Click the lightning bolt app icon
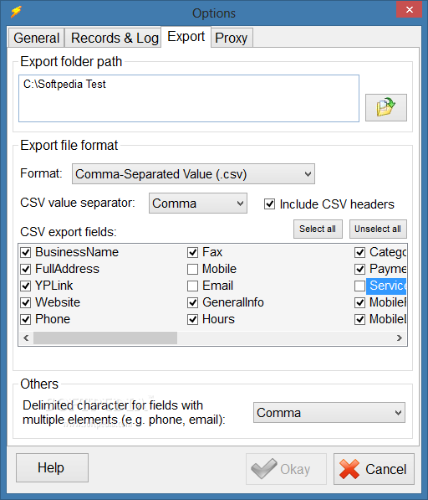 (x=16, y=12)
